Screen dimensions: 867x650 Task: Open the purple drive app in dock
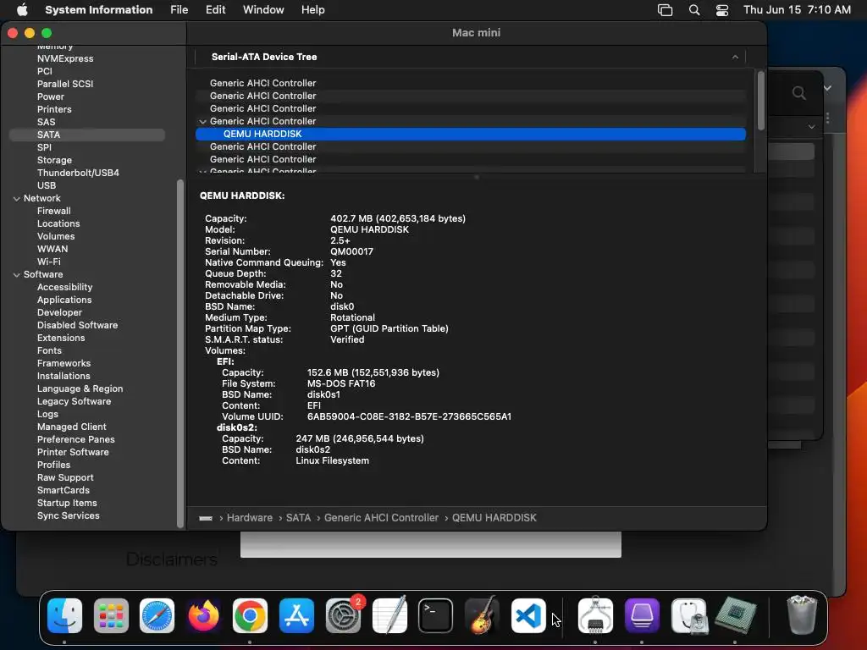click(x=642, y=615)
